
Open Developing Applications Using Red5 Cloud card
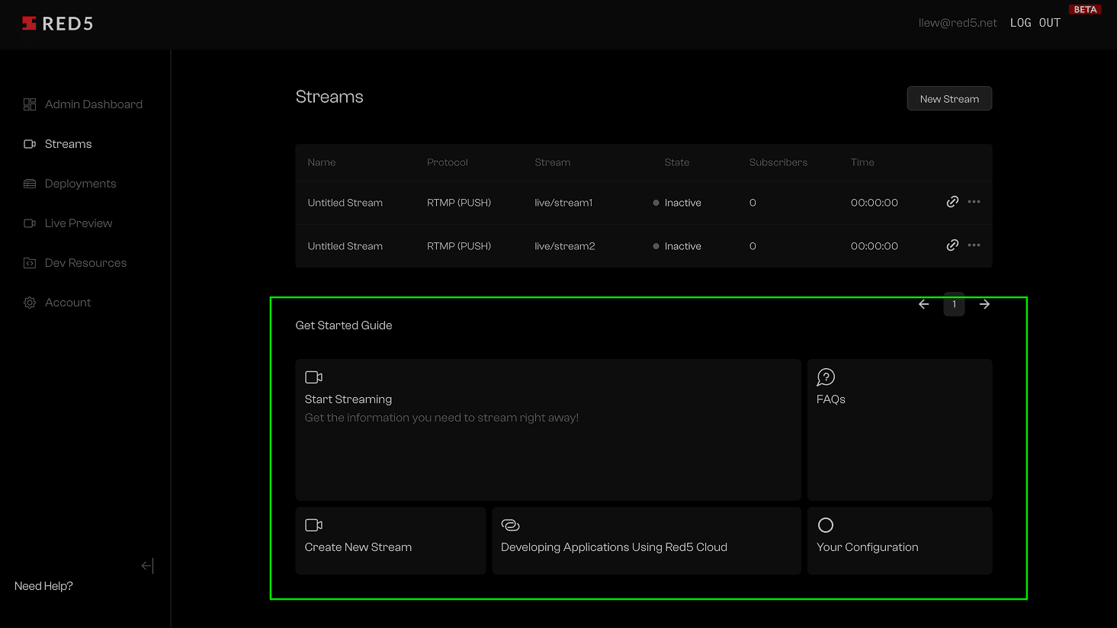tap(647, 540)
